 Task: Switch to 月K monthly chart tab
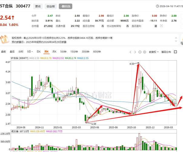(x=54, y=52)
